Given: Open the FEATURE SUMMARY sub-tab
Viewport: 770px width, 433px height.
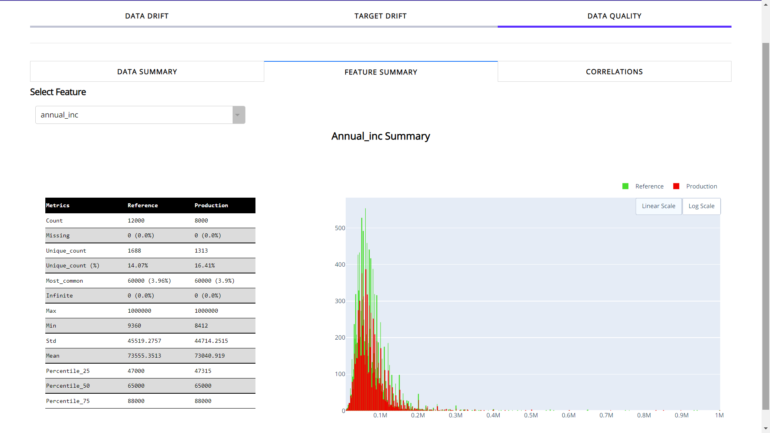Looking at the screenshot, I should (x=381, y=72).
